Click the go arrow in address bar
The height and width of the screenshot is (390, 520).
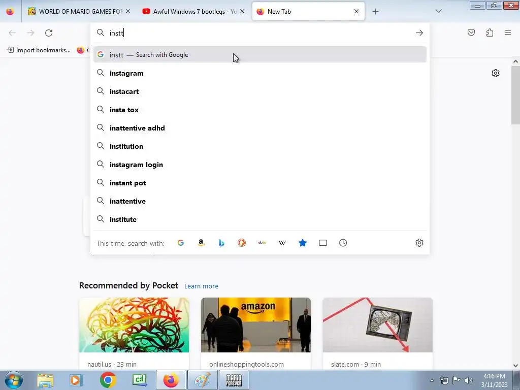point(419,33)
